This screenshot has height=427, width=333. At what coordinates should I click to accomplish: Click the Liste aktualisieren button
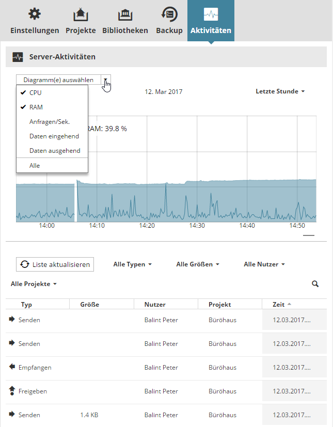[55, 264]
